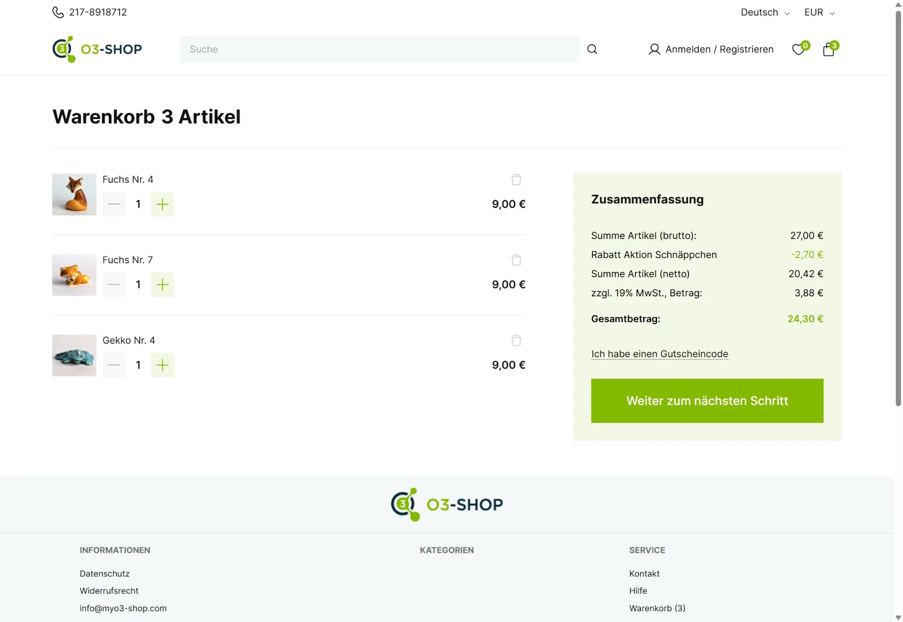This screenshot has width=903, height=622.
Task: Click the Fuchs Nr. 4 product name
Action: pyautogui.click(x=128, y=180)
